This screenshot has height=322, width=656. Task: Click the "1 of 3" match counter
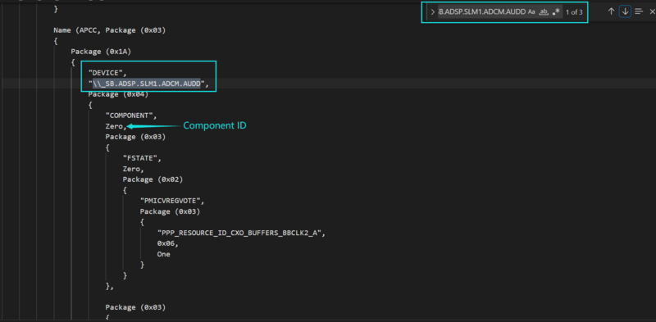[x=574, y=12]
